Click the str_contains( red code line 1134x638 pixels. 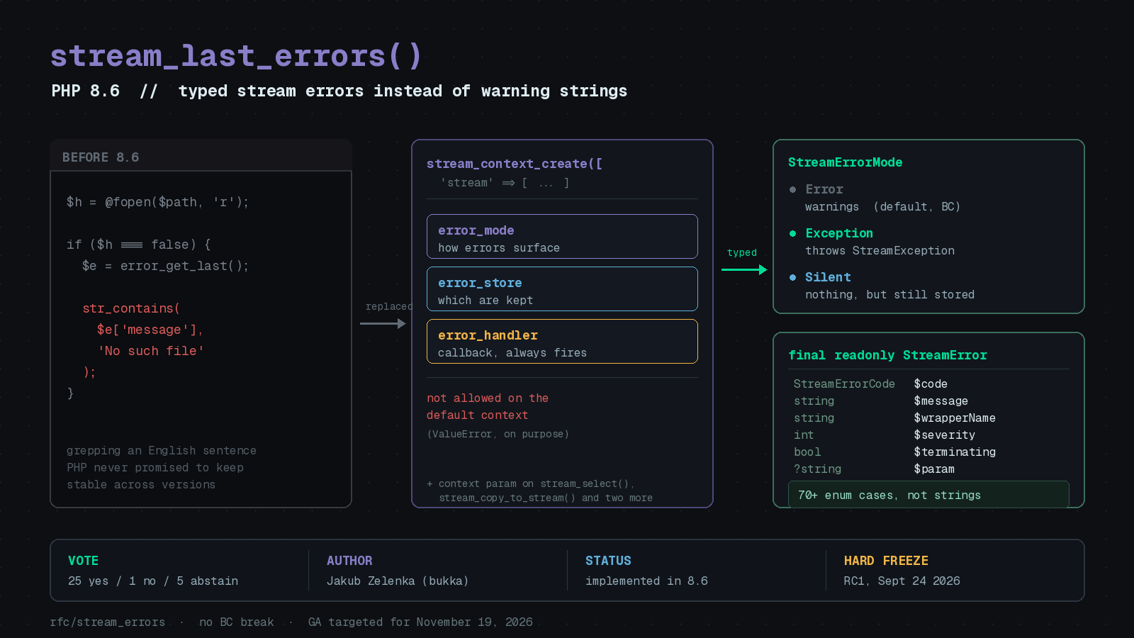tap(131, 308)
